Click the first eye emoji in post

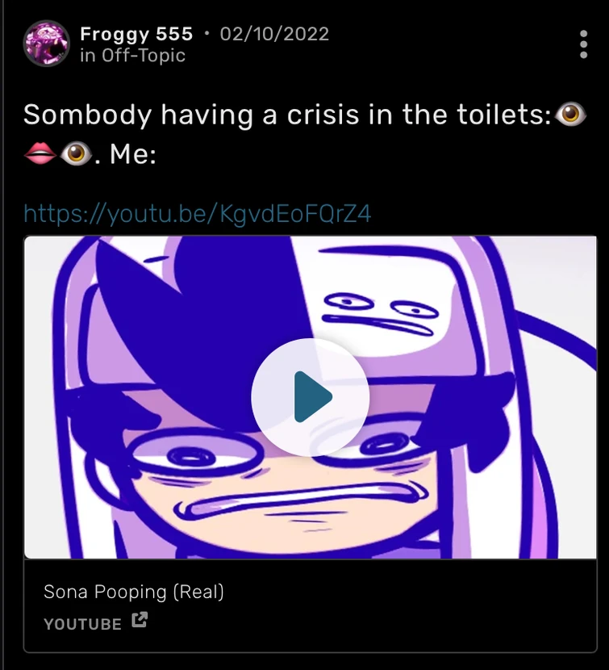571,115
